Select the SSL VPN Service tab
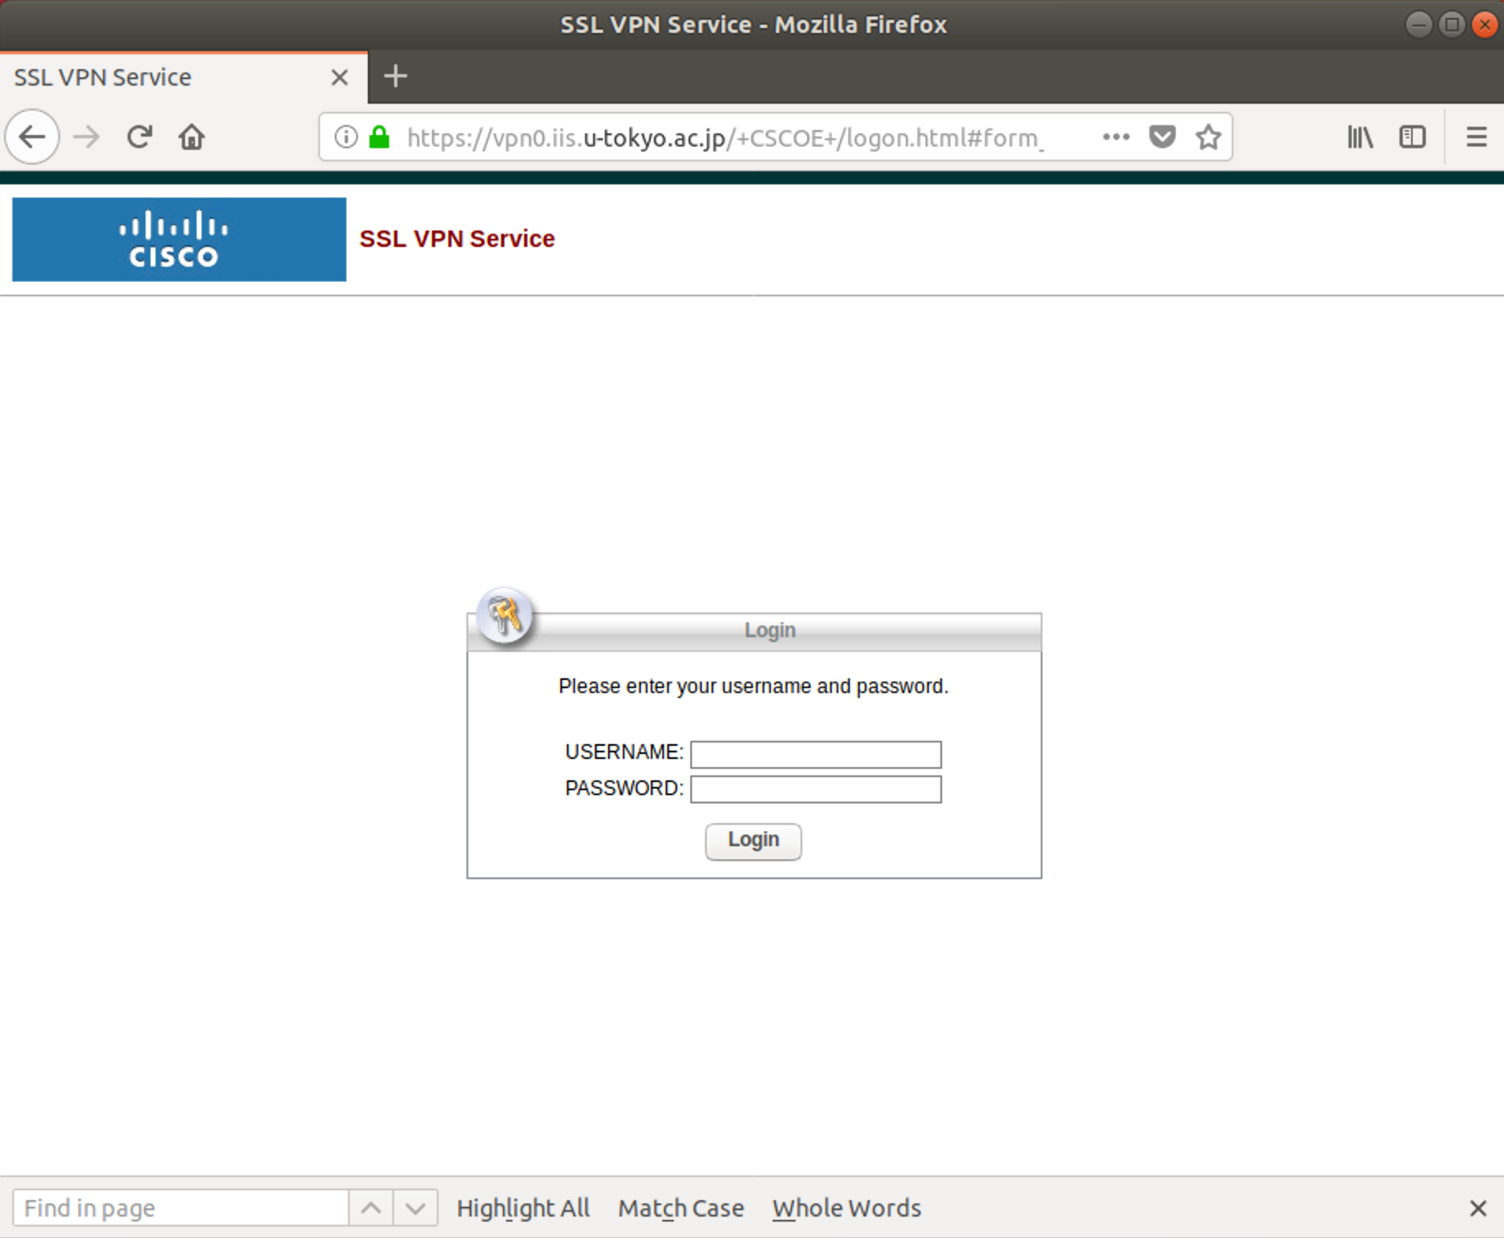This screenshot has width=1504, height=1238. click(183, 77)
